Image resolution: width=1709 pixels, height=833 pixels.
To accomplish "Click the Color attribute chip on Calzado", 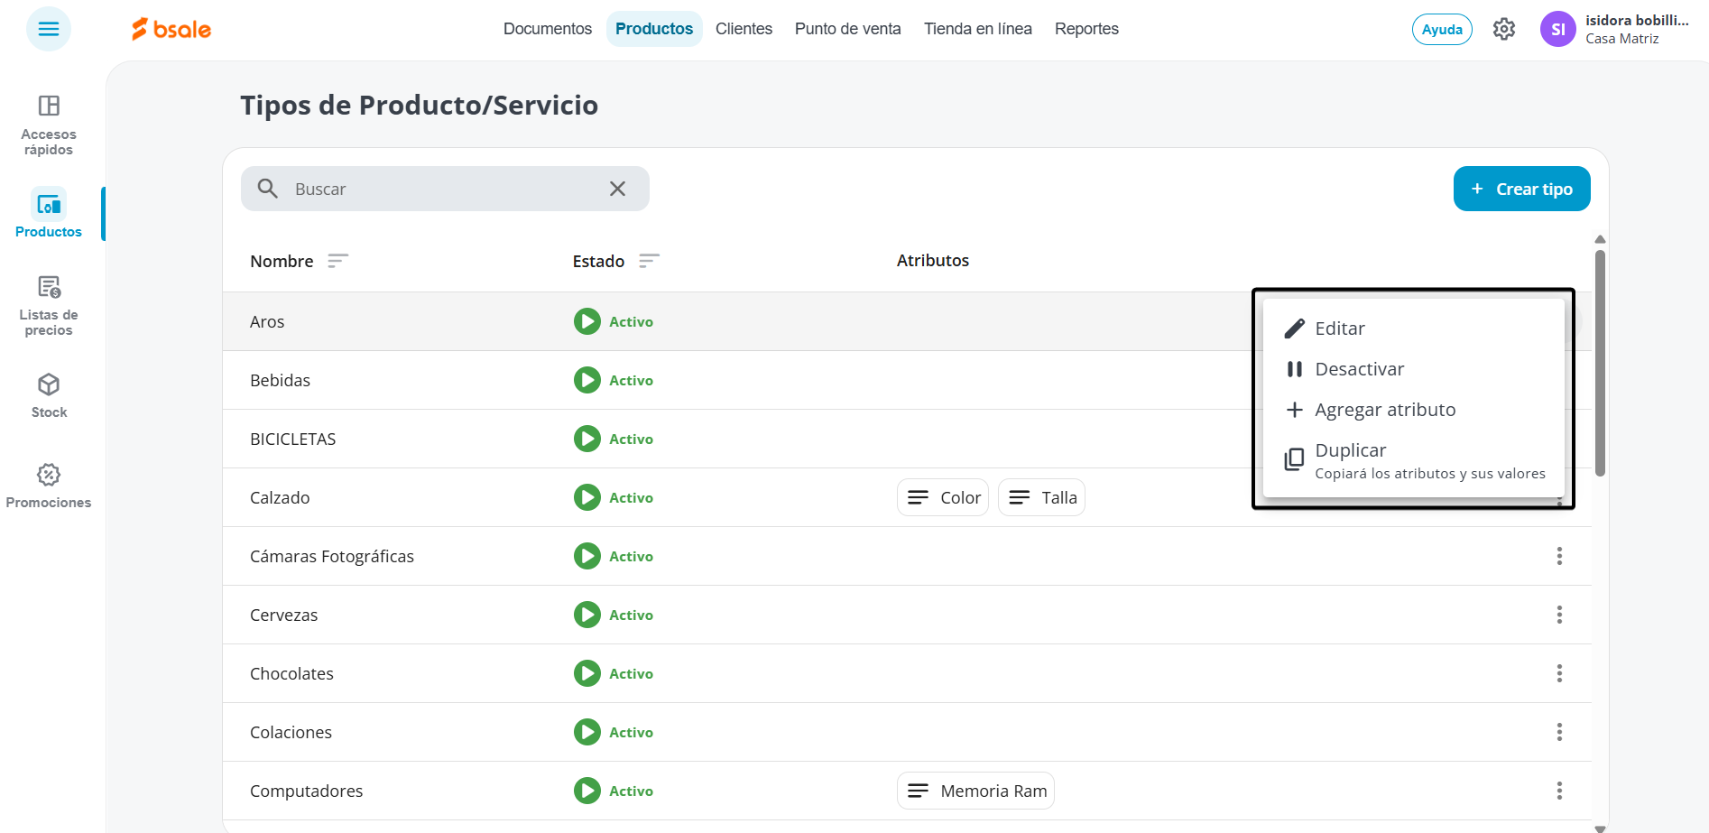I will pyautogui.click(x=943, y=497).
